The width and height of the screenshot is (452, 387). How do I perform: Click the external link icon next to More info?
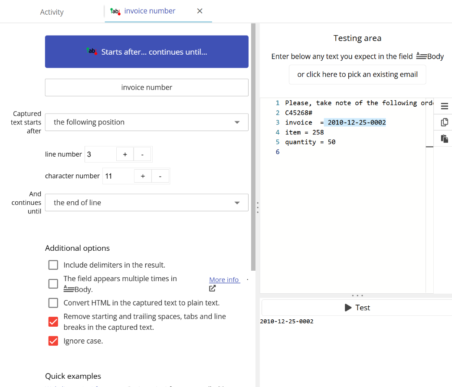(x=212, y=288)
